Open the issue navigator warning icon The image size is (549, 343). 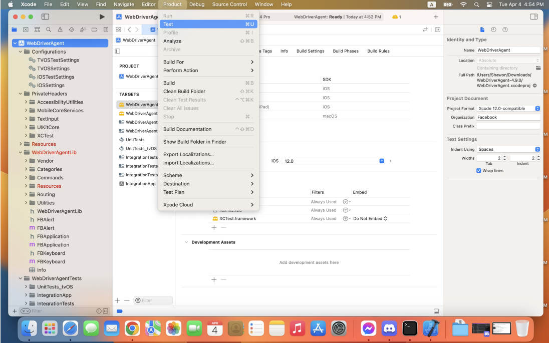tap(60, 30)
